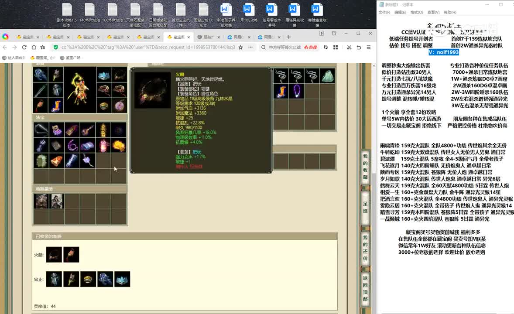The image size is (514, 314).
Task: Open the 组号零成本养号 WPS document
Action: pos(272,15)
